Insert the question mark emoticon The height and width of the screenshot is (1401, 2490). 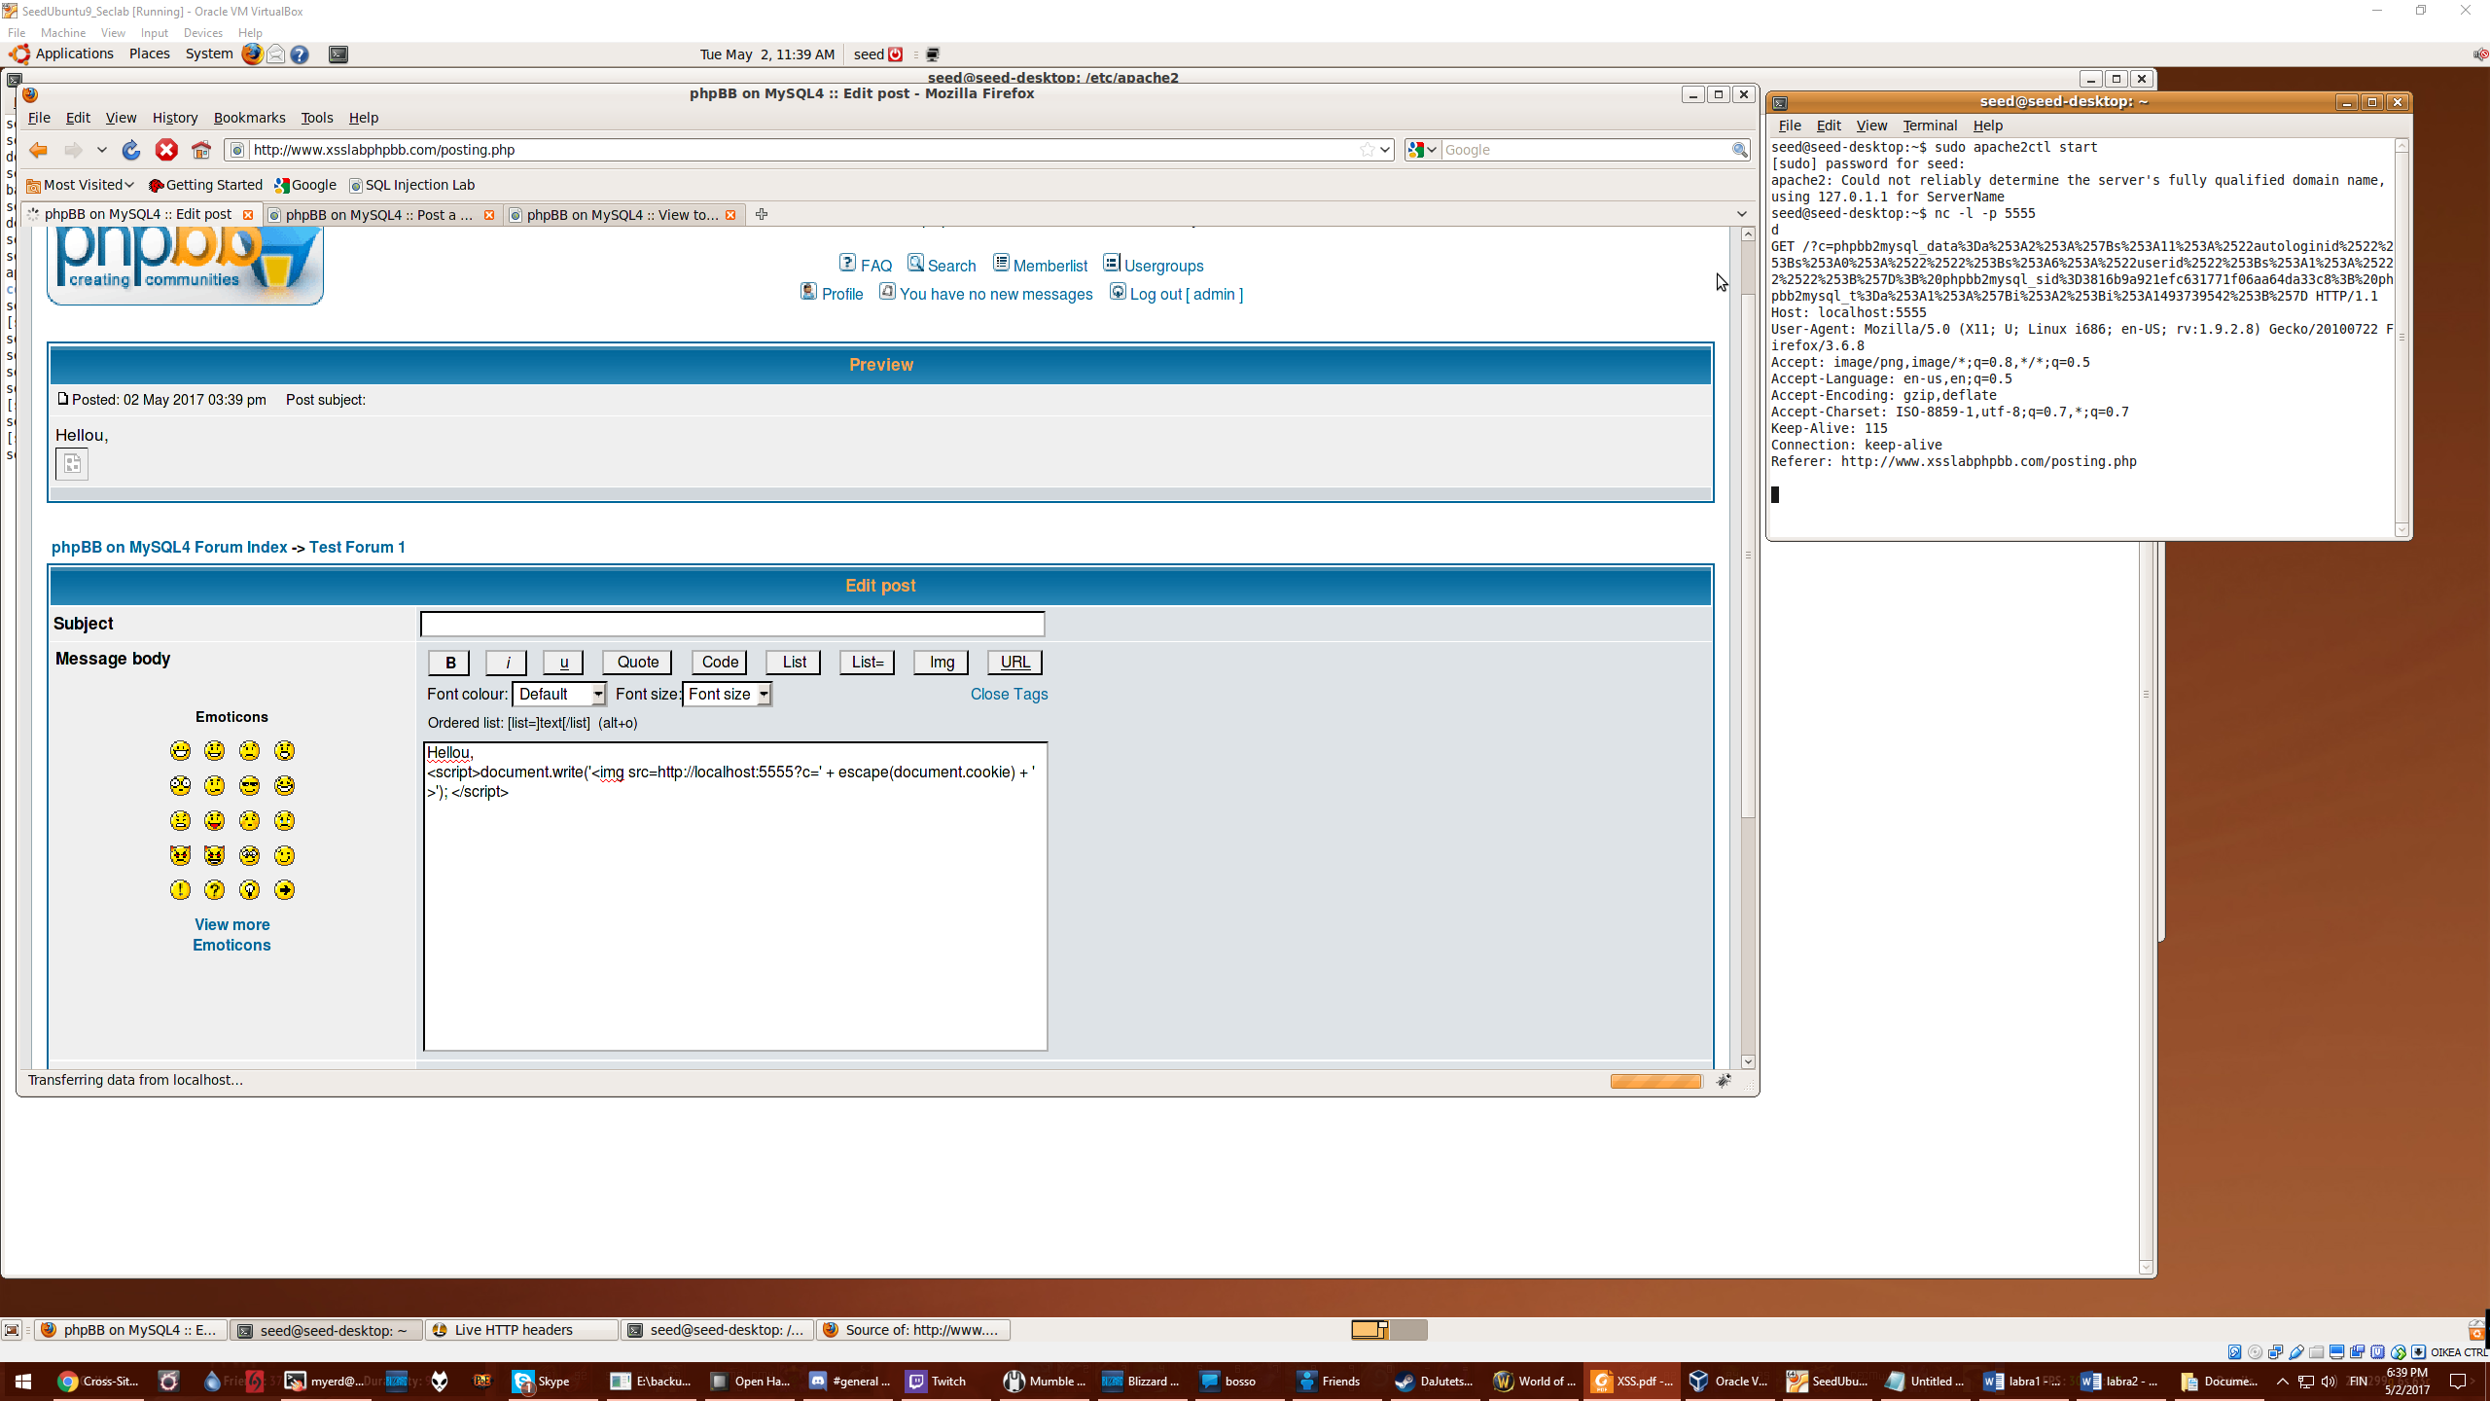(215, 890)
